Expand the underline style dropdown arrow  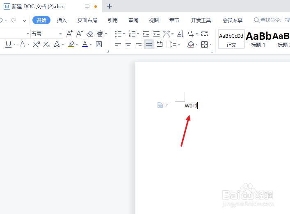click(x=14, y=45)
